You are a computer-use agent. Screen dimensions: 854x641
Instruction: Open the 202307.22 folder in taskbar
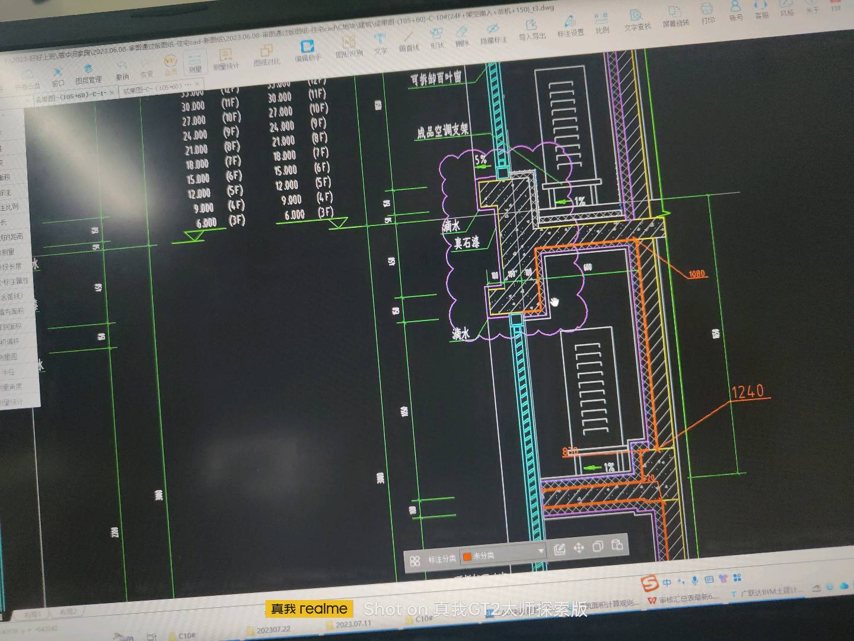click(x=268, y=629)
